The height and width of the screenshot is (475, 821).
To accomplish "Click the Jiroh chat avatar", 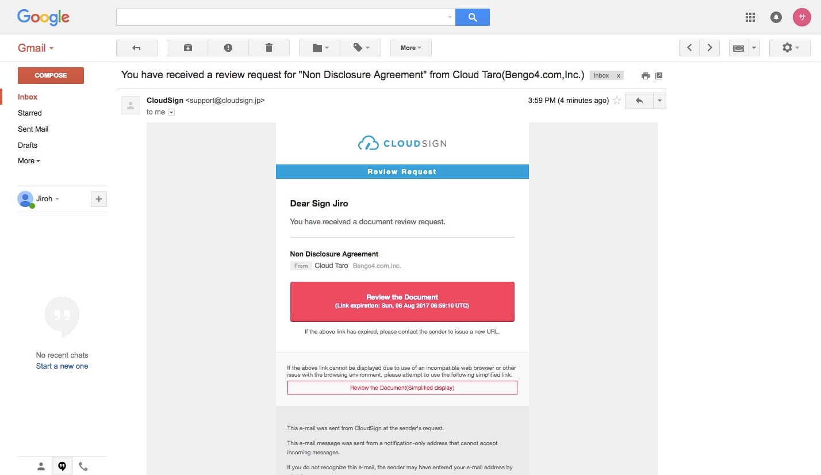I will click(25, 199).
